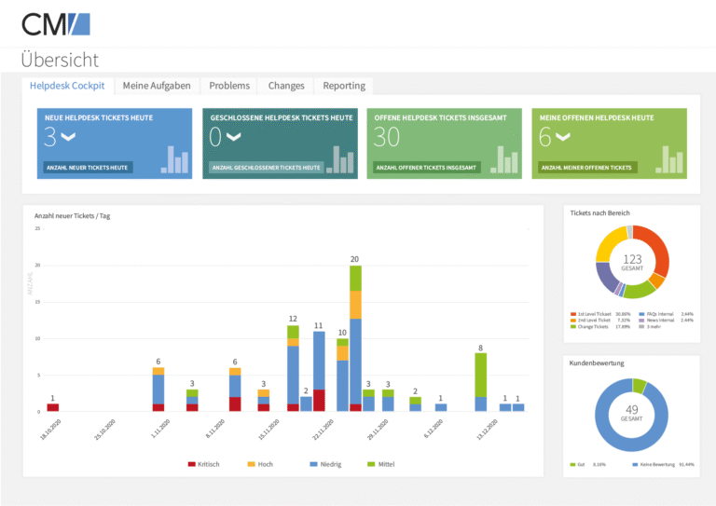Image resolution: width=716 pixels, height=506 pixels.
Task: Open the Changes tab
Action: pyautogui.click(x=286, y=86)
